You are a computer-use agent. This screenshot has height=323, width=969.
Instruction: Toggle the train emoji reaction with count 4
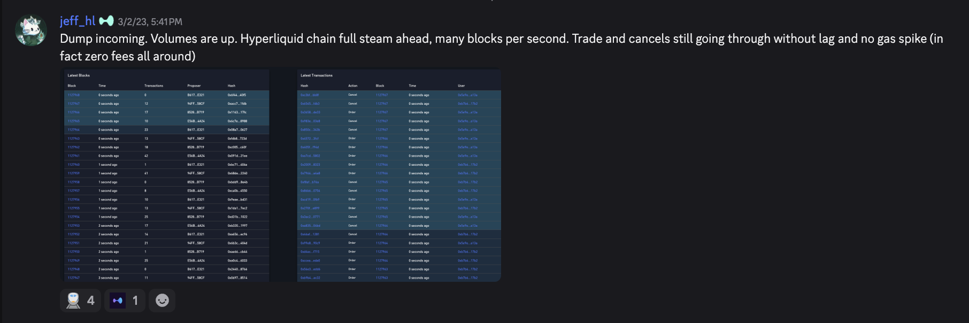point(80,300)
